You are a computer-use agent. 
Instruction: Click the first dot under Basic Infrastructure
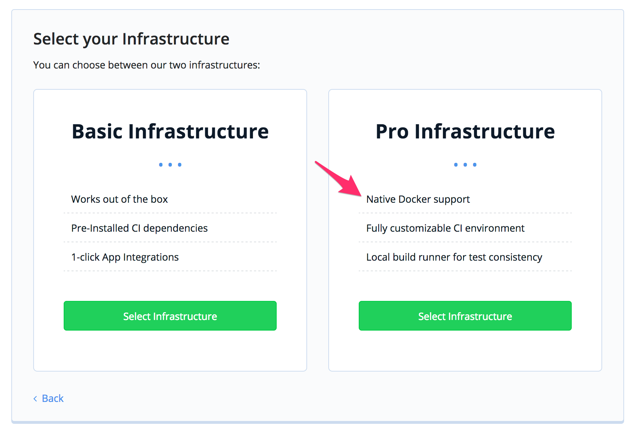point(161,165)
